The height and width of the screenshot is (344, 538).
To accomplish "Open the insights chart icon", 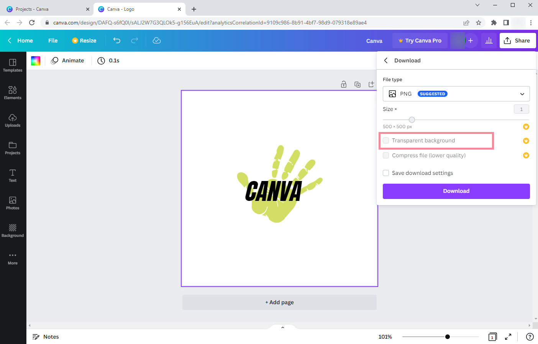I will [489, 41].
